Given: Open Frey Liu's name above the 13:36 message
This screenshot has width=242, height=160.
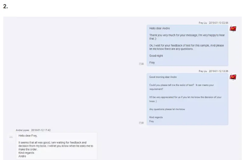Looking at the screenshot, I should (203, 71).
